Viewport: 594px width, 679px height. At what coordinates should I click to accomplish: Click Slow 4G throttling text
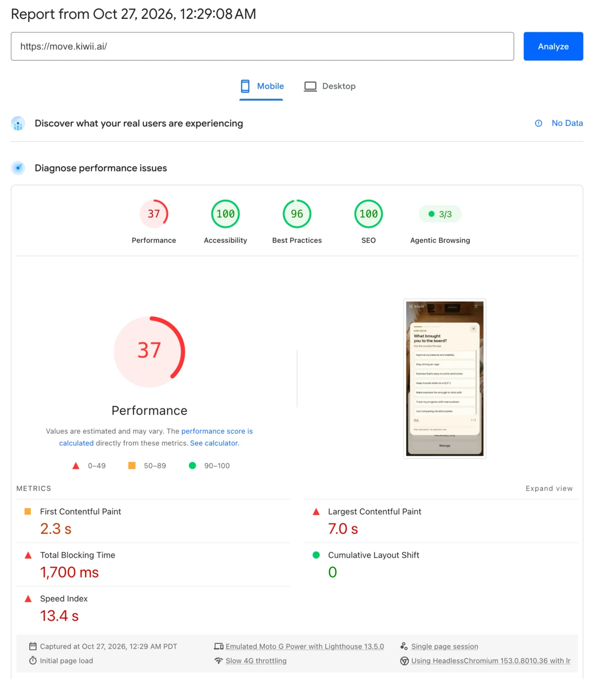pos(256,661)
